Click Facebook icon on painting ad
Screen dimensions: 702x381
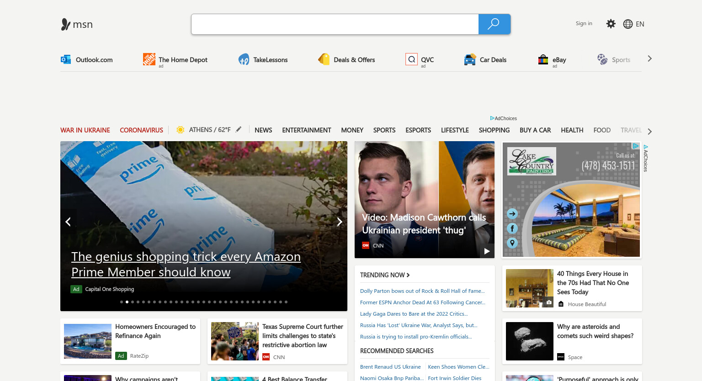click(512, 228)
